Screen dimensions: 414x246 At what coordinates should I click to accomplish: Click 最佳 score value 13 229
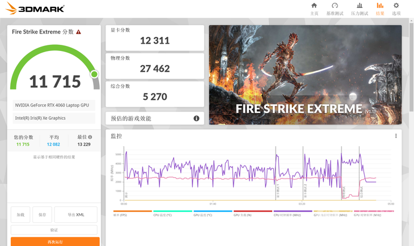pos(84,145)
